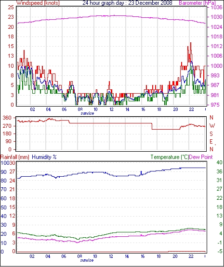Image resolution: width=224 pixels, height=267 pixels.
Task: Select the Temperature (°C) legend label
Action: [170, 157]
